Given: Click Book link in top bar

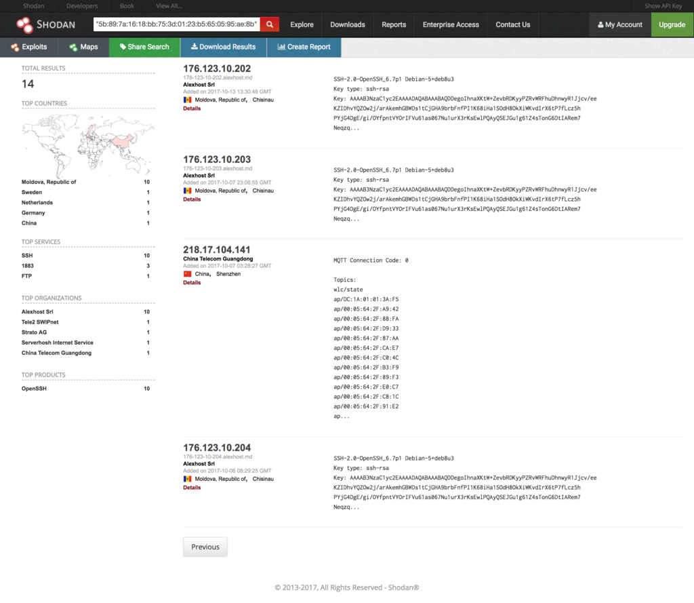Looking at the screenshot, I should pos(127,5).
